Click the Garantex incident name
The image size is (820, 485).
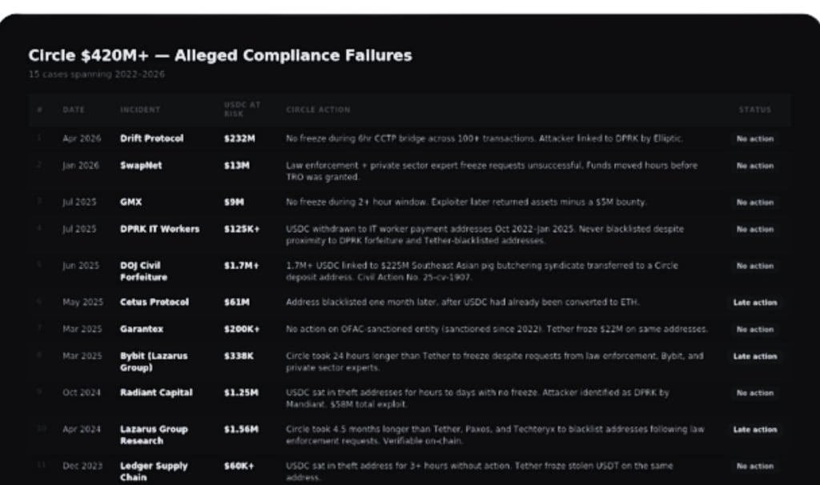[x=141, y=329]
